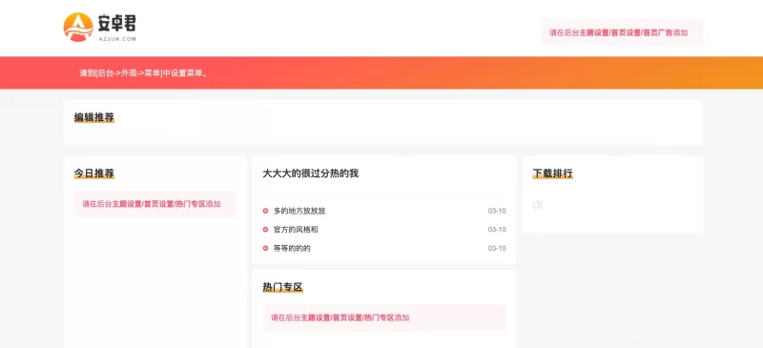The height and width of the screenshot is (348, 763).
Task: Open the article 多的地方放放放
Action: point(299,211)
